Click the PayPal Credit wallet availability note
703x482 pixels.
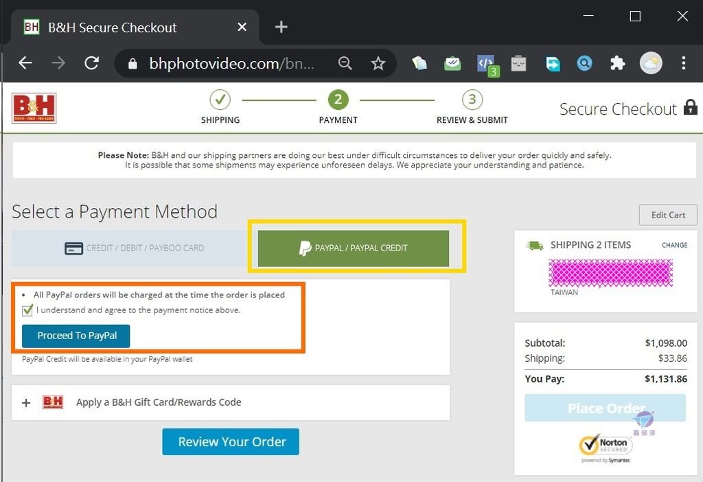pyautogui.click(x=107, y=359)
